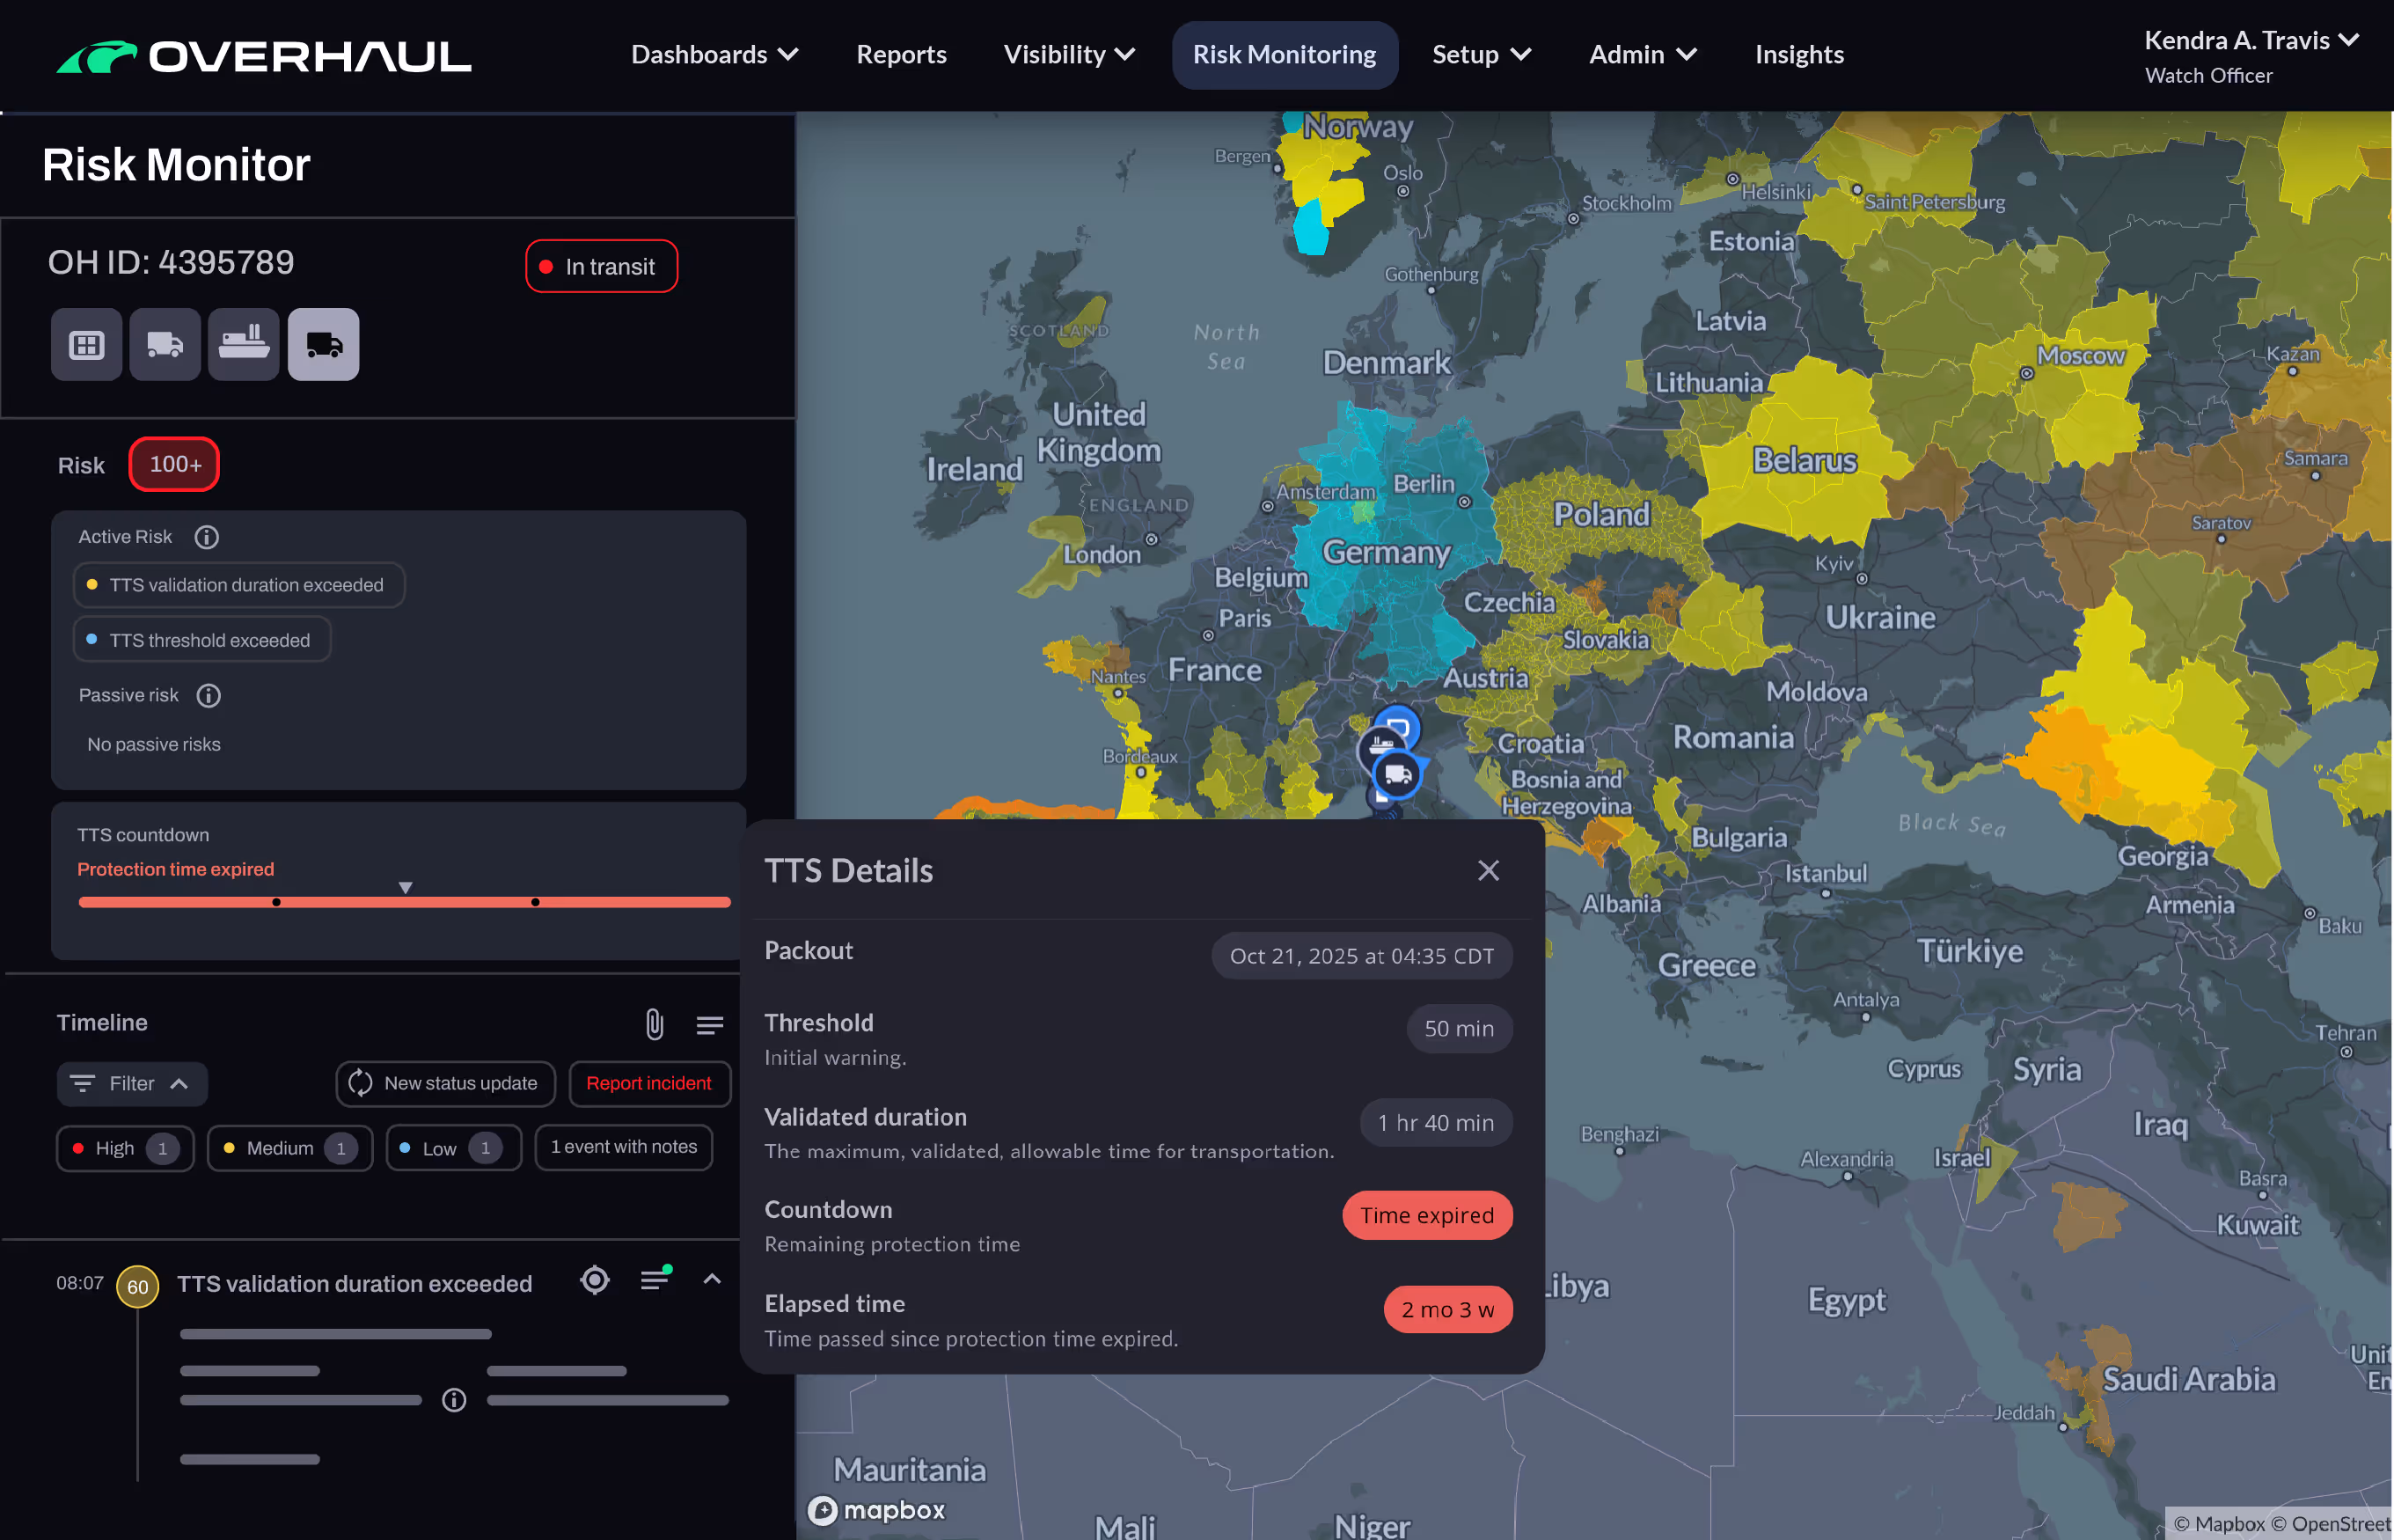Select the grid overview mode icon
This screenshot has width=2394, height=1540.
click(86, 345)
